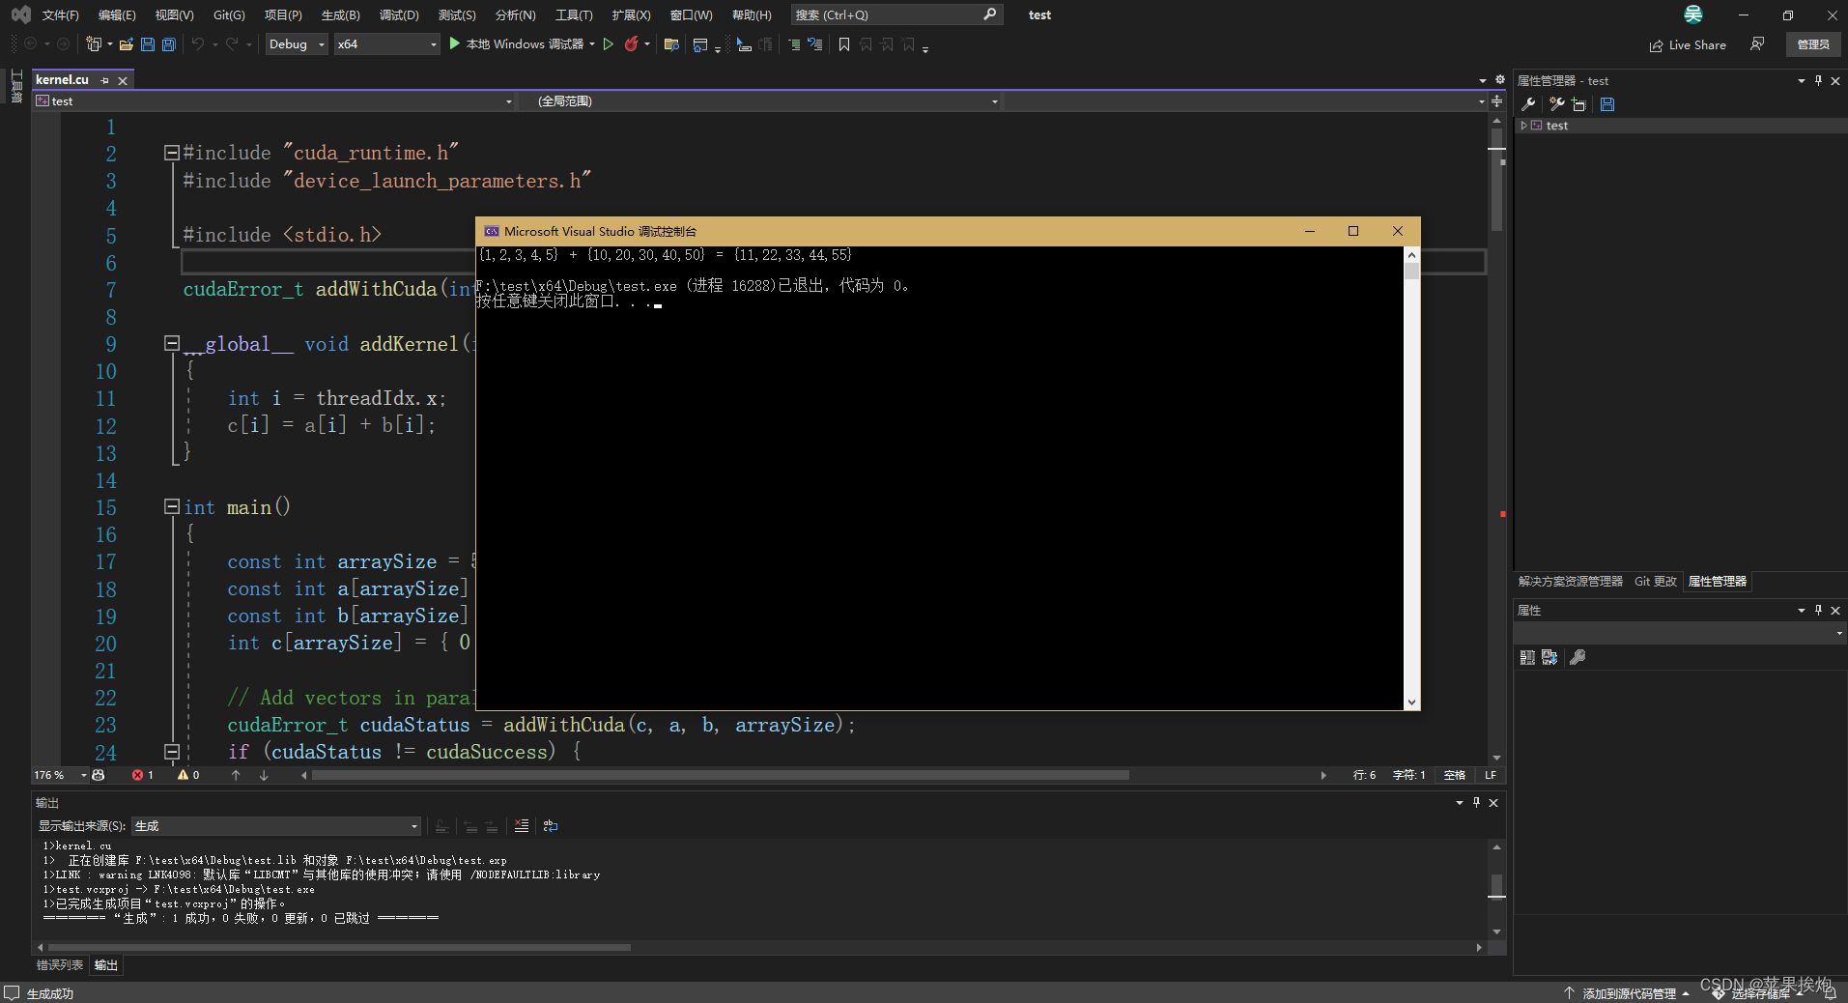Image resolution: width=1848 pixels, height=1003 pixels.
Task: Start debugging with 本地 Windows 调试器
Action: (x=522, y=43)
